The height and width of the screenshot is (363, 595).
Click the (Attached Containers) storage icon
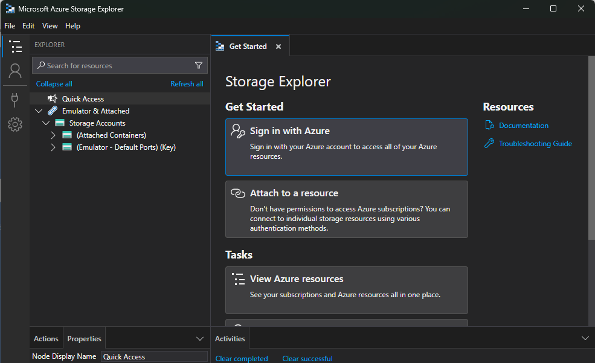coord(67,135)
